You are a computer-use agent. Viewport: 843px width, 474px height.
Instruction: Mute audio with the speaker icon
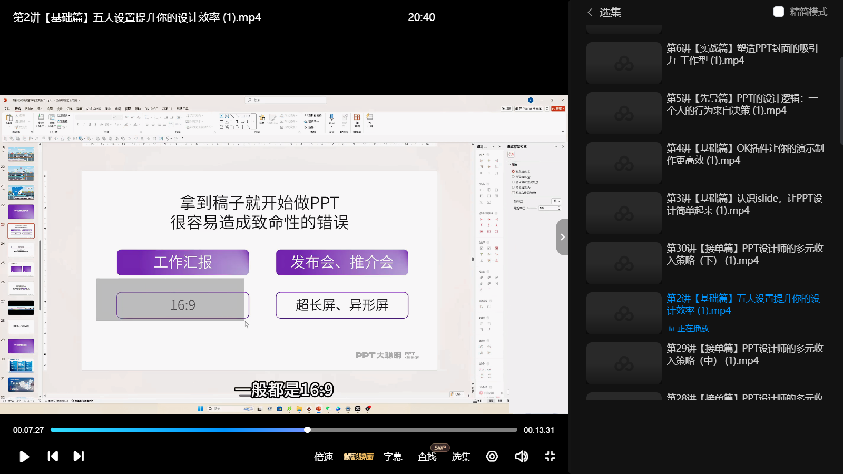click(521, 456)
